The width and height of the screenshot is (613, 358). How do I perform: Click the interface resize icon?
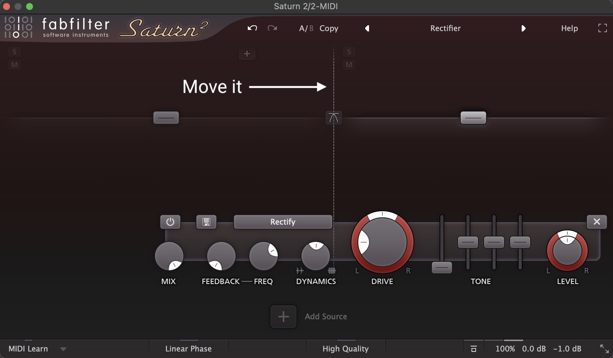(x=604, y=348)
